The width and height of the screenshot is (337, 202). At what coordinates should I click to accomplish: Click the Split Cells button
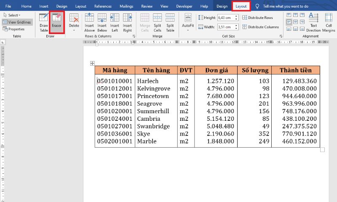(157, 23)
